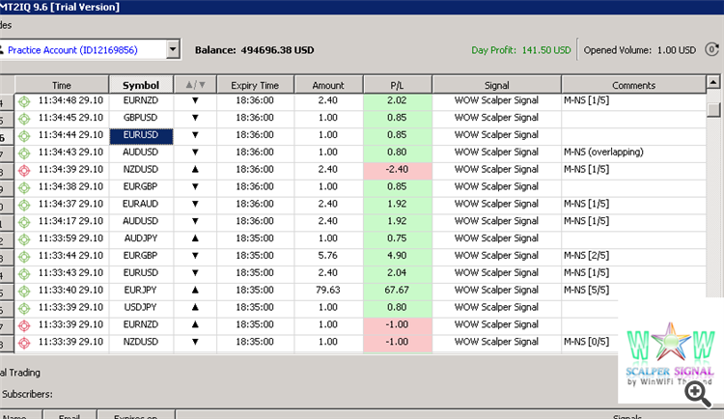Click the green win icon of the 11:33:43 EURUSD trade
Screen dimensions: 724x419
[24, 273]
